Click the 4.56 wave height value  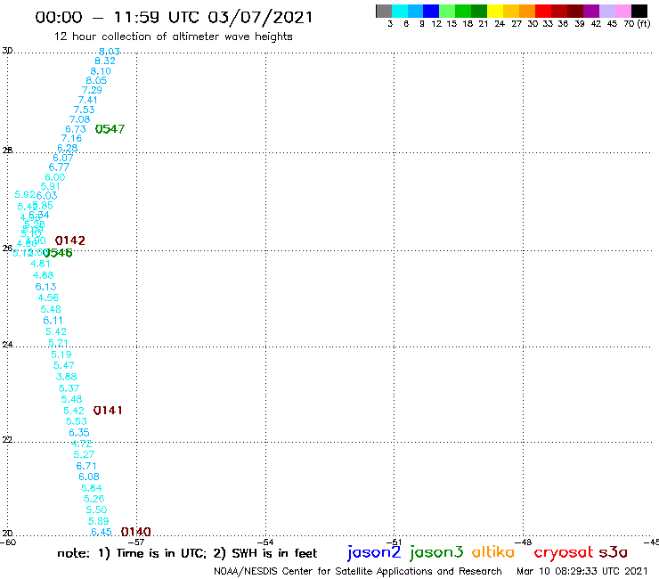(48, 298)
